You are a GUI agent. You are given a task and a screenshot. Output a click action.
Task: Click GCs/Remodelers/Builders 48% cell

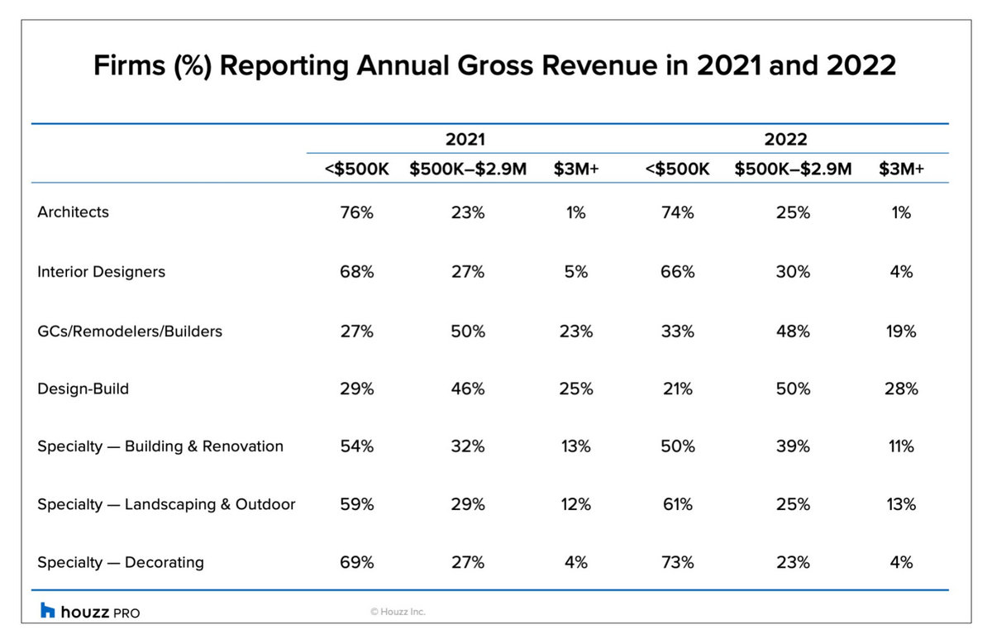[794, 332]
